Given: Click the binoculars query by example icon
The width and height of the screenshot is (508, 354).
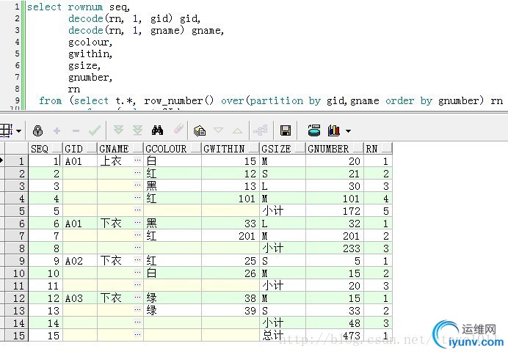Looking at the screenshot, I should coord(157,130).
